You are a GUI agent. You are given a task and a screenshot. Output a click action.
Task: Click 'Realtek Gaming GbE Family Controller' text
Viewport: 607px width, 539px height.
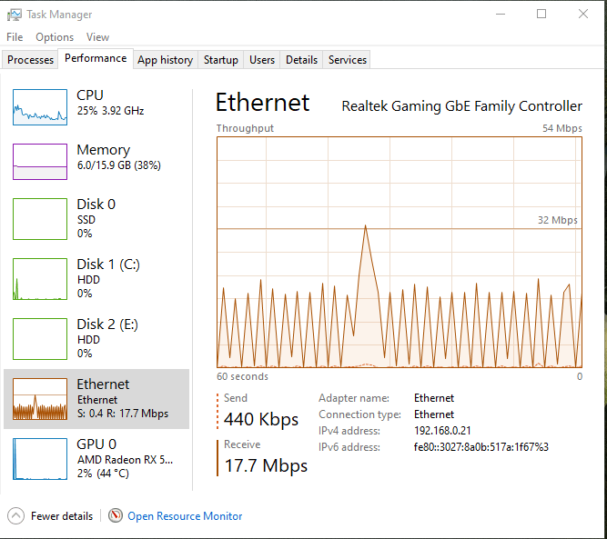click(x=461, y=106)
